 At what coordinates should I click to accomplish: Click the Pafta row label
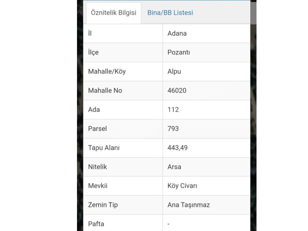(96, 223)
